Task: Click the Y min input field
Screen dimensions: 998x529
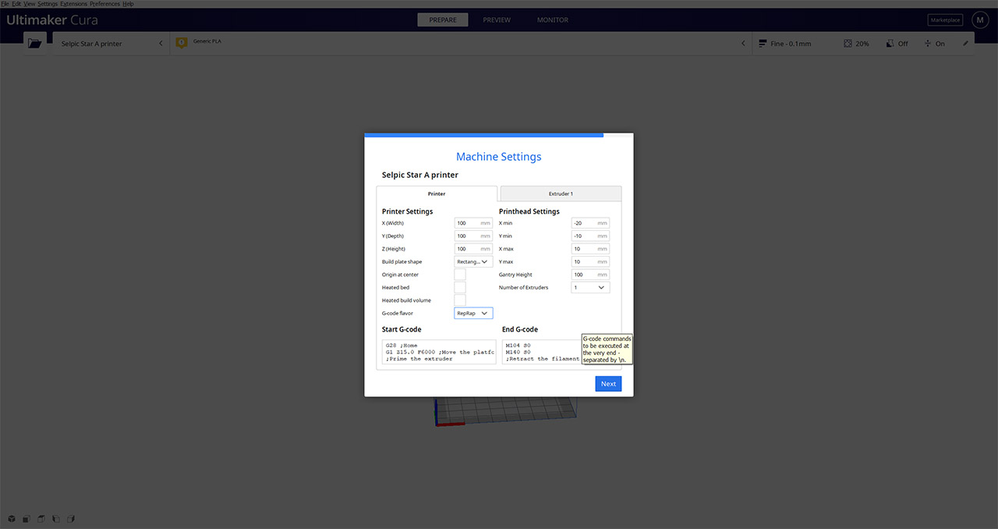Action: pyautogui.click(x=590, y=236)
